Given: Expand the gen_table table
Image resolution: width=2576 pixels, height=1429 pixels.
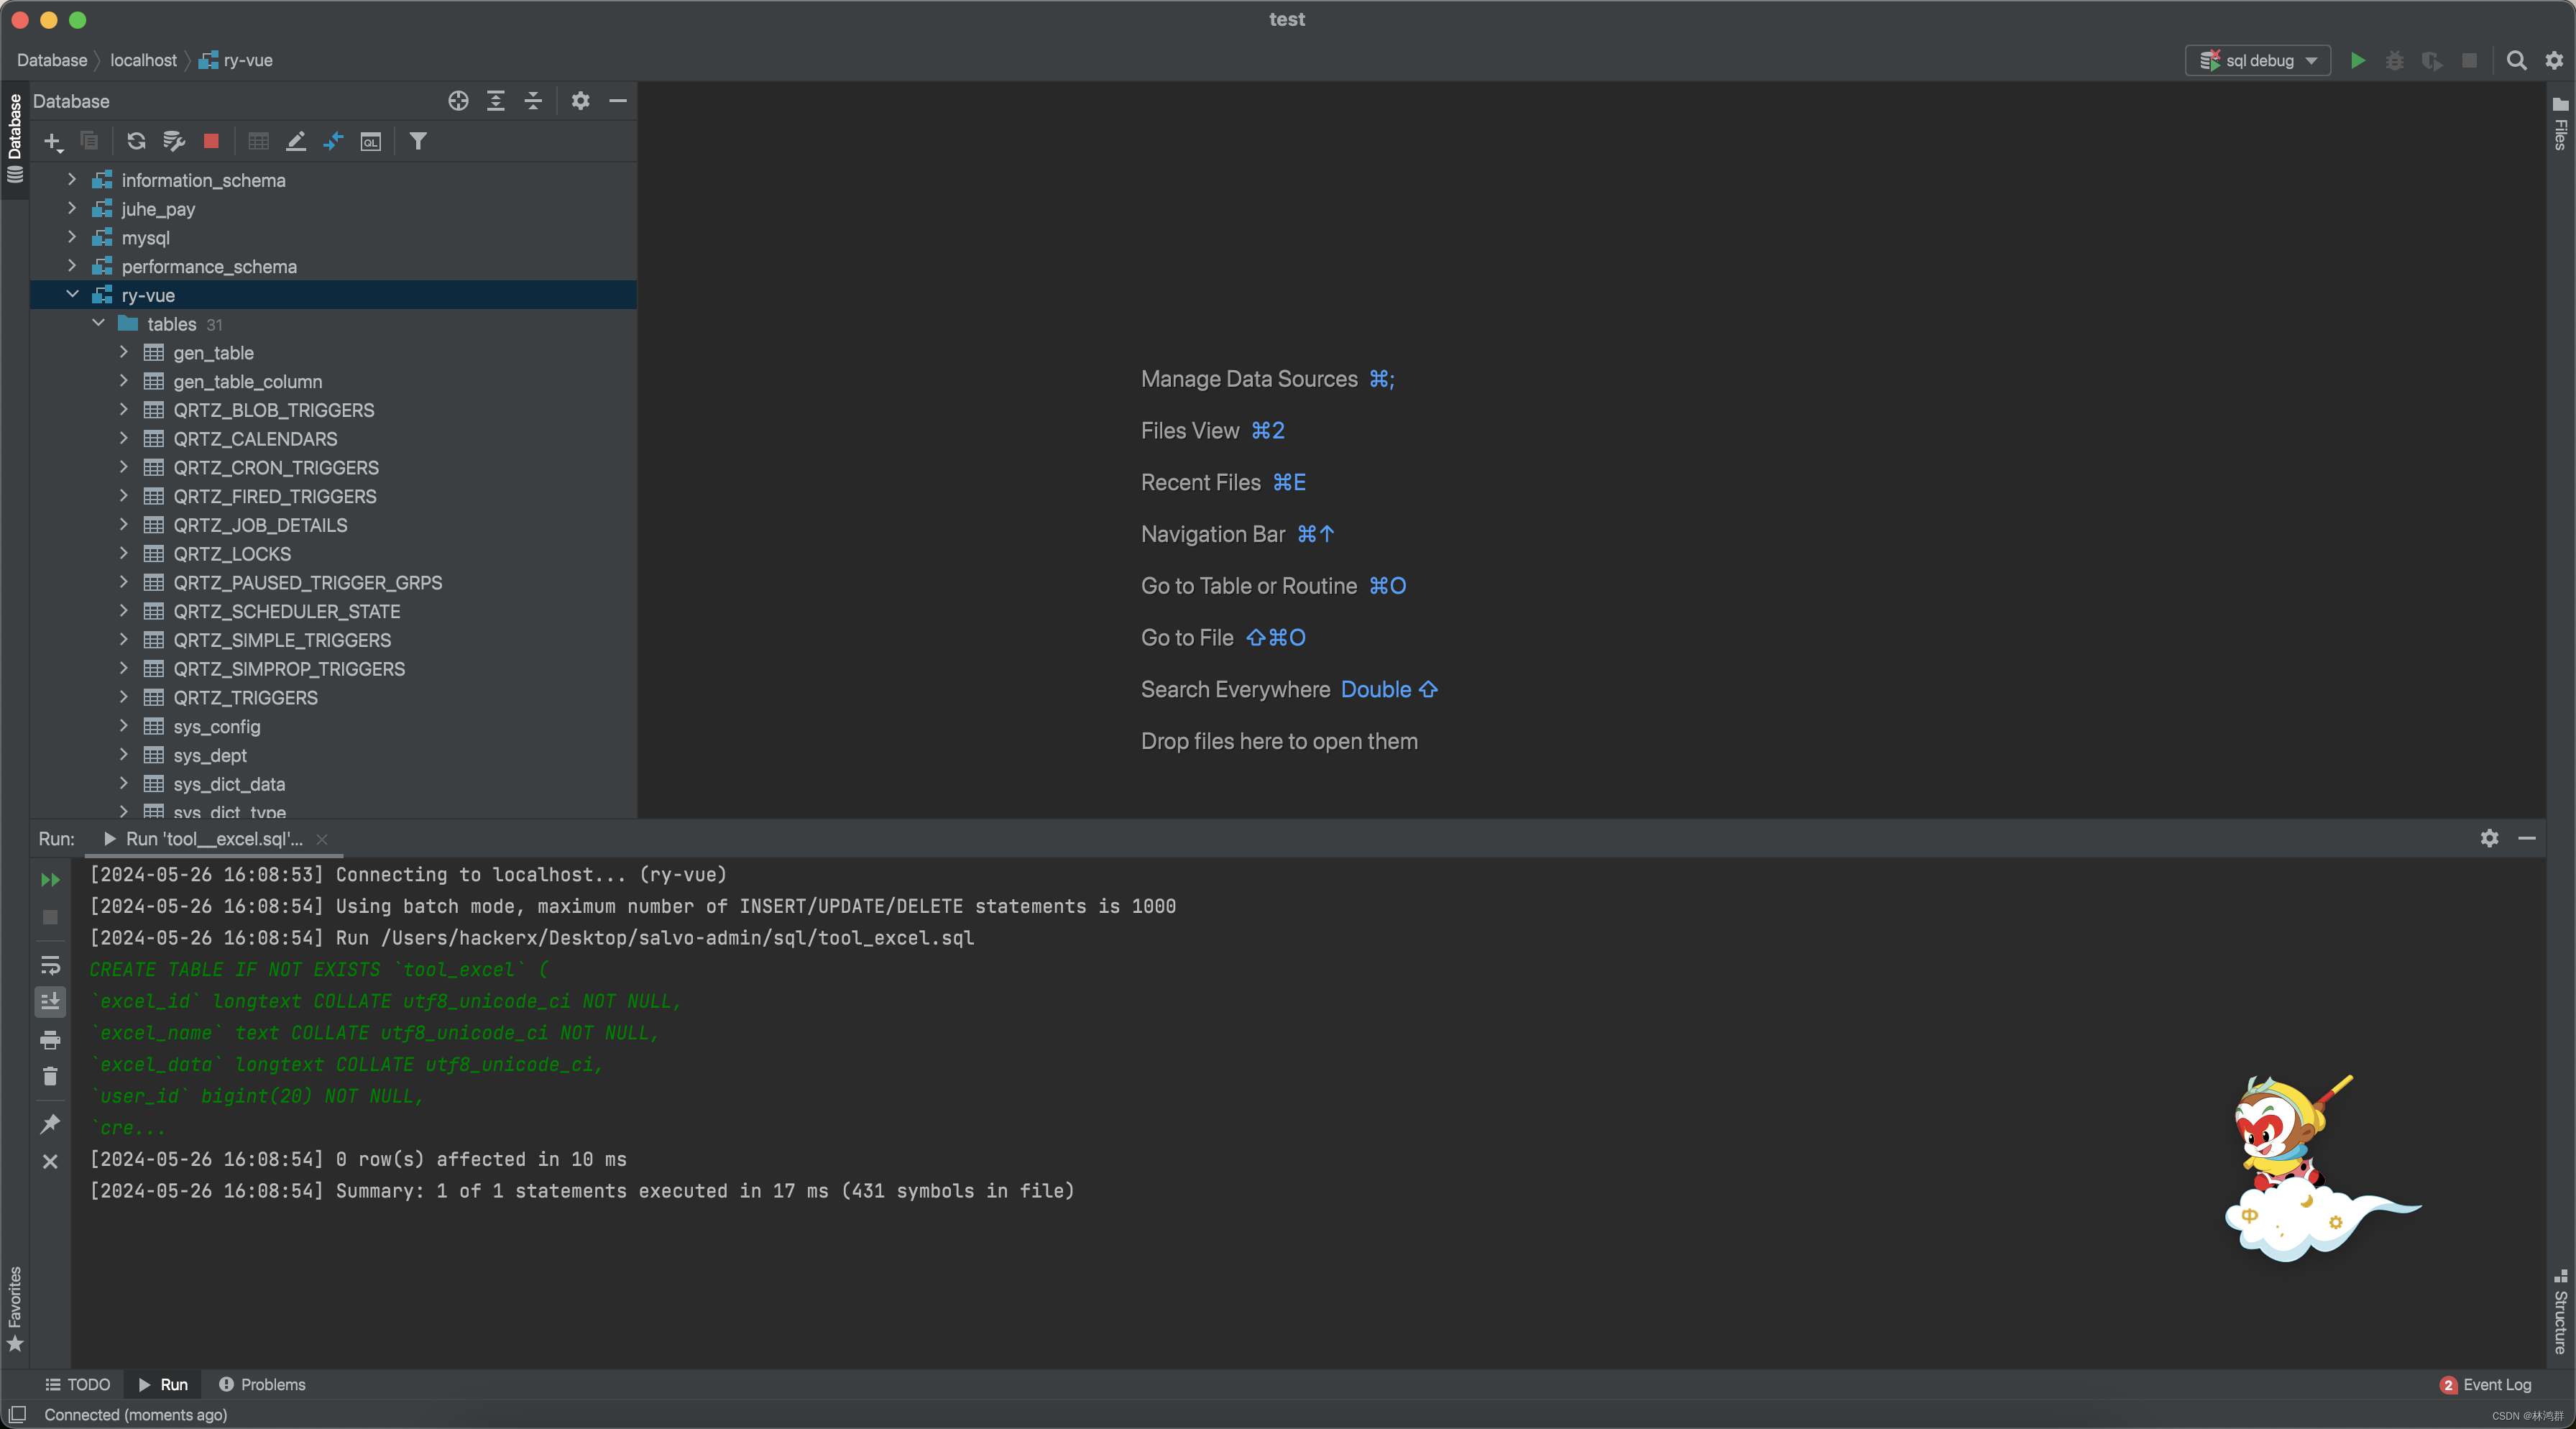Looking at the screenshot, I should [124, 352].
